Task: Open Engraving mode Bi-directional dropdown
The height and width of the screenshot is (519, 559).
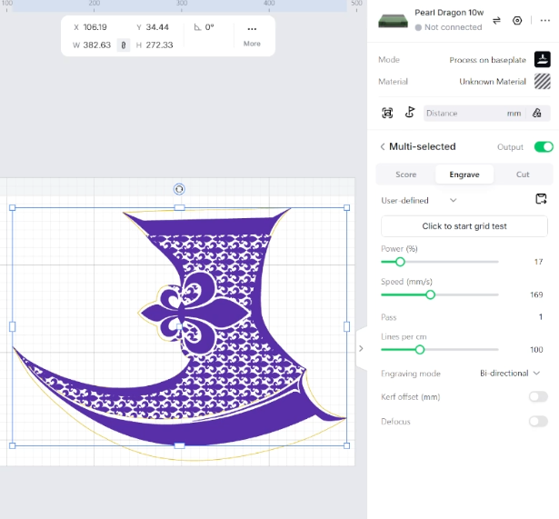Action: coord(510,374)
